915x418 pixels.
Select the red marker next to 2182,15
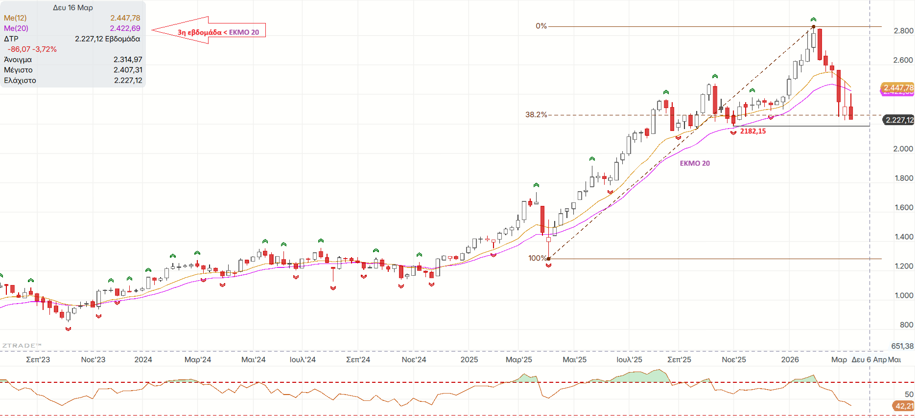coord(733,132)
